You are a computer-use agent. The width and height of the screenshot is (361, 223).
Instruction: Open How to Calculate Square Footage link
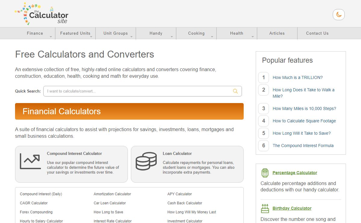tap(304, 121)
